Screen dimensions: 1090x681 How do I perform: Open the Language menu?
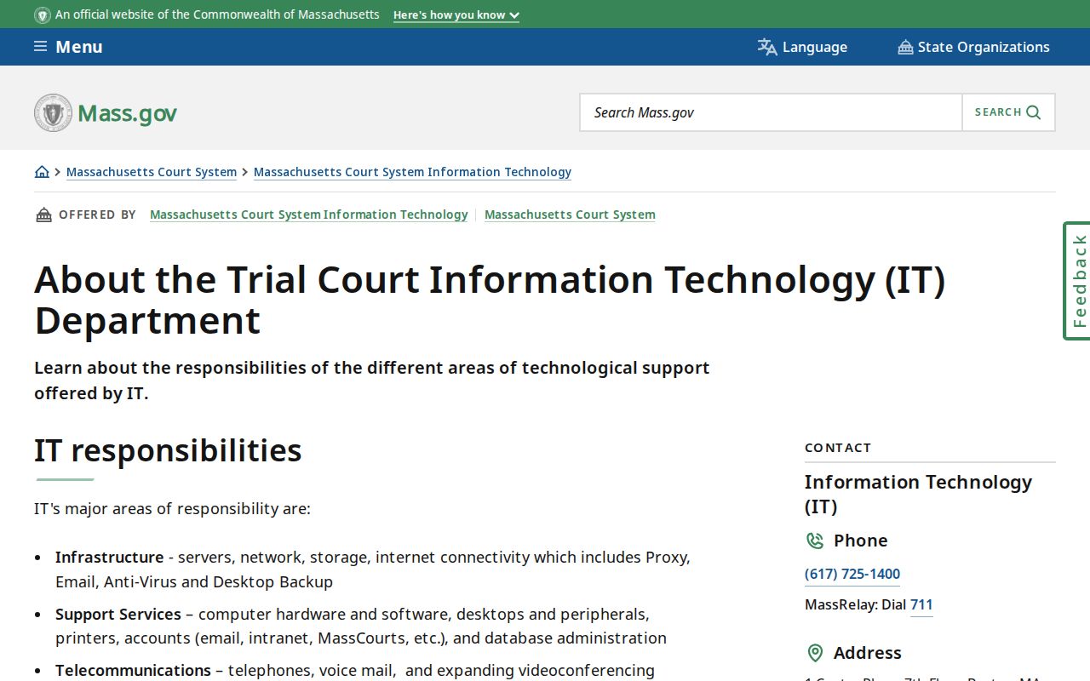[x=802, y=47]
